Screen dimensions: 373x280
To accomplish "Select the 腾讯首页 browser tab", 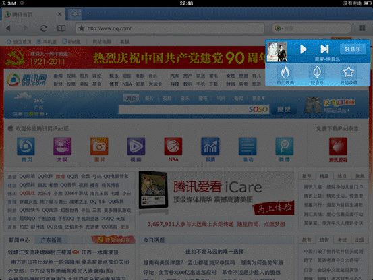I will tap(33, 14).
